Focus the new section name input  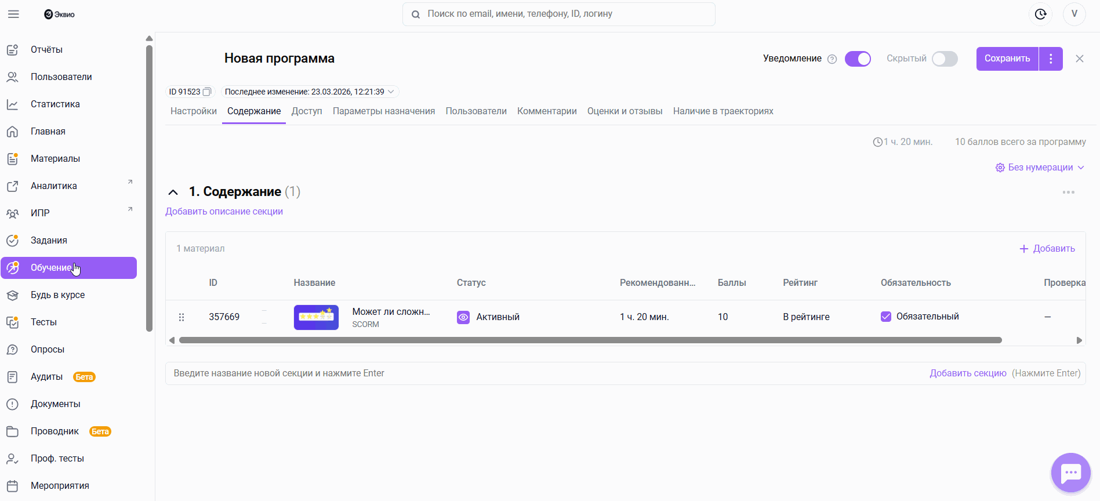522,373
